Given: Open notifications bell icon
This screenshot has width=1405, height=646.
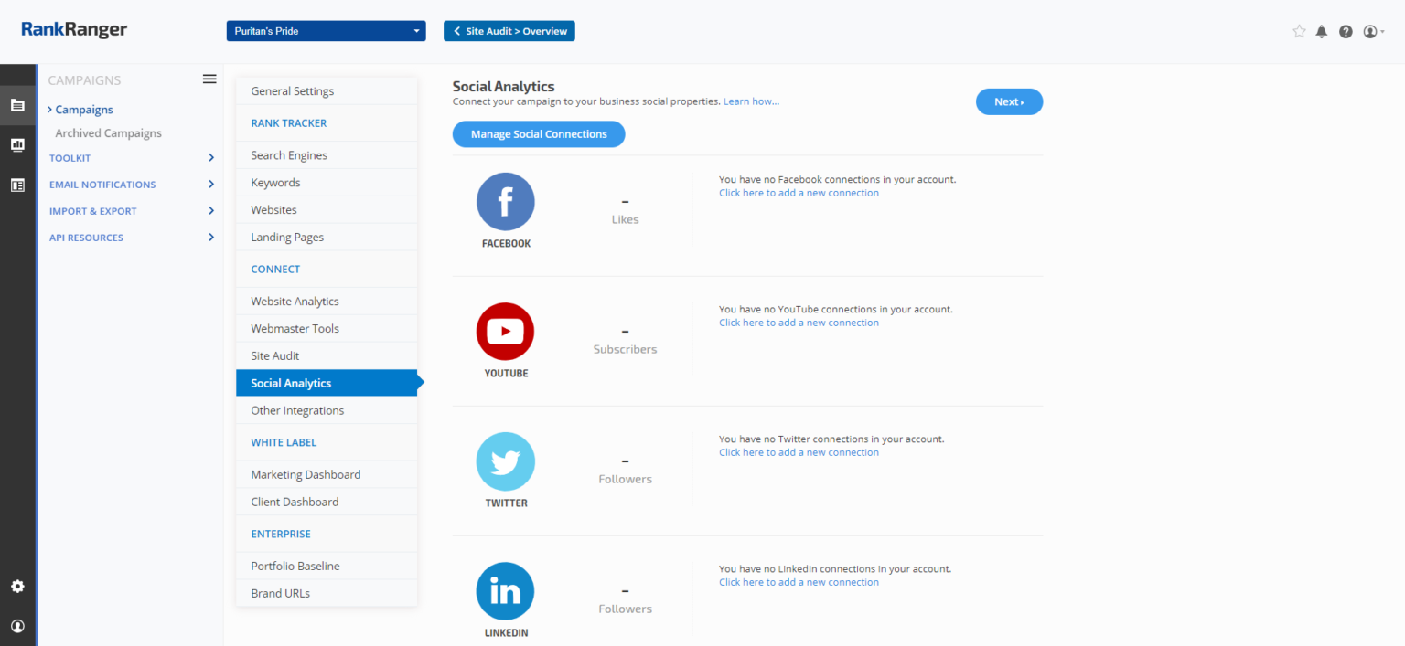Looking at the screenshot, I should (1322, 32).
